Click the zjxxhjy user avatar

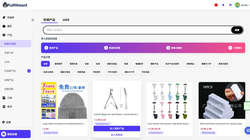237,5
